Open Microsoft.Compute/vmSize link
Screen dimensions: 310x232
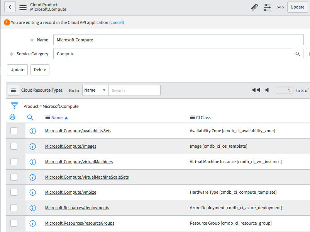[x=71, y=192]
